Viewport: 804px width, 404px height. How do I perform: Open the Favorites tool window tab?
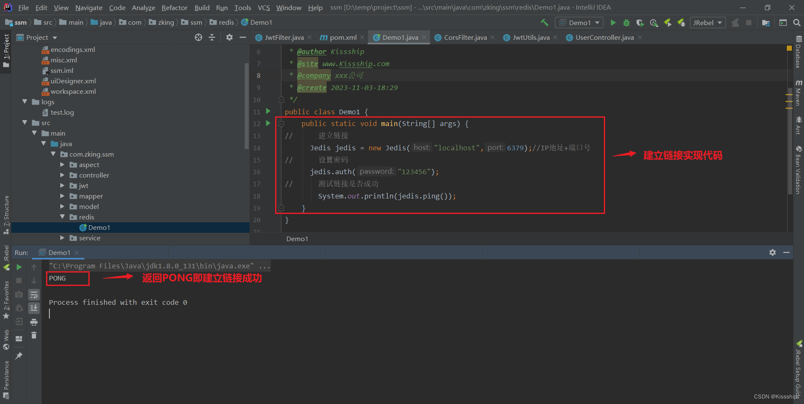(x=6, y=300)
